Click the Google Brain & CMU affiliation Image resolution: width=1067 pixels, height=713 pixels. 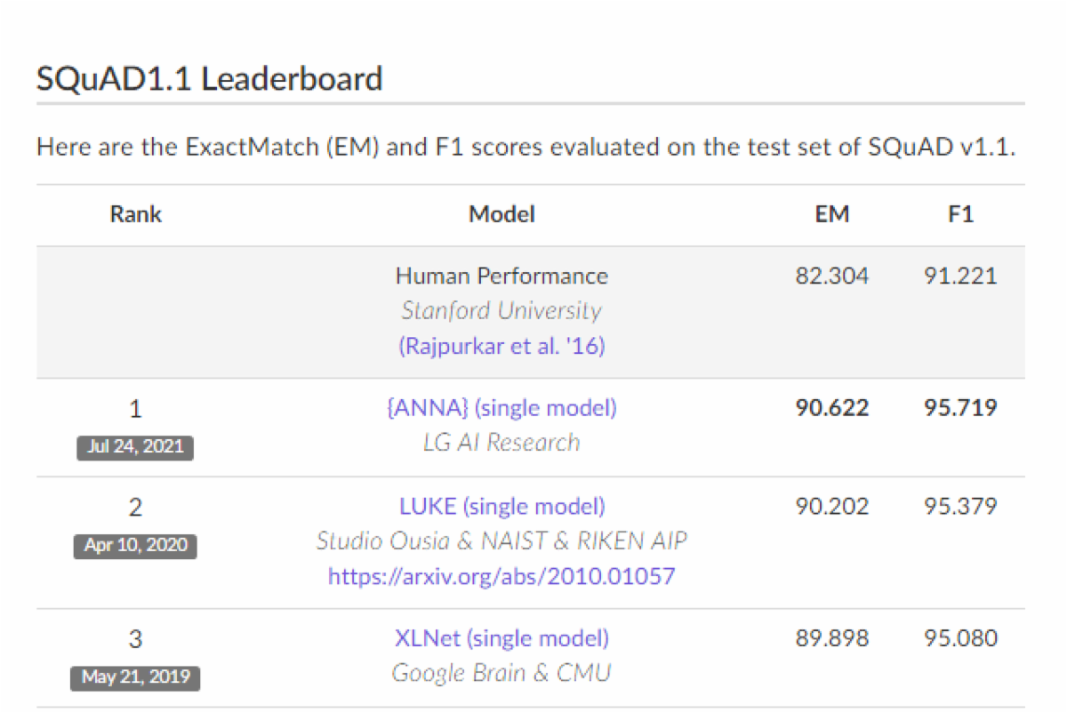click(x=501, y=673)
